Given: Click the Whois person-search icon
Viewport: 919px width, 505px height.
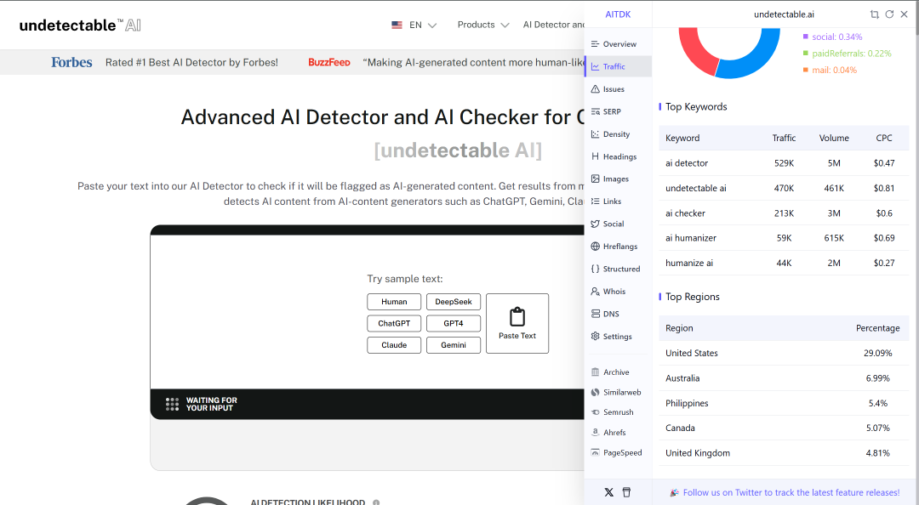Looking at the screenshot, I should (x=596, y=291).
